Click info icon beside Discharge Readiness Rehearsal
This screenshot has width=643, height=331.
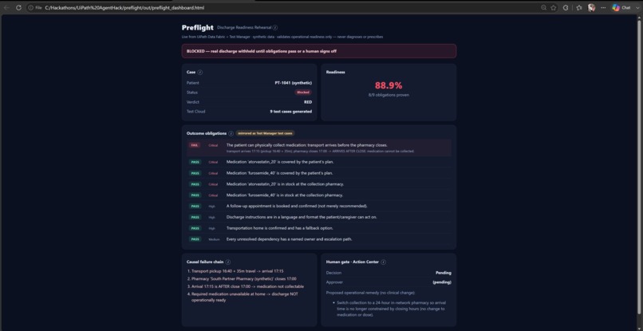(x=275, y=28)
